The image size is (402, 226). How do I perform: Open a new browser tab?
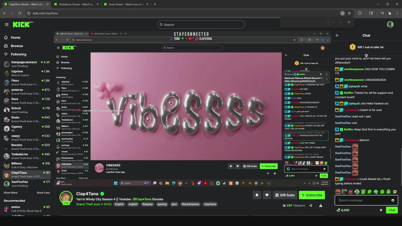pos(155,4)
